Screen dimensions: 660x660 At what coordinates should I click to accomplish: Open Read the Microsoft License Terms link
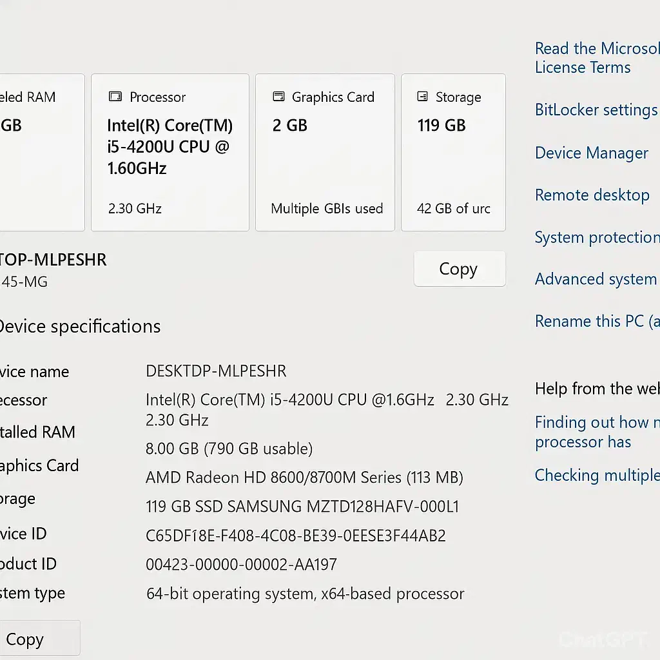596,58
